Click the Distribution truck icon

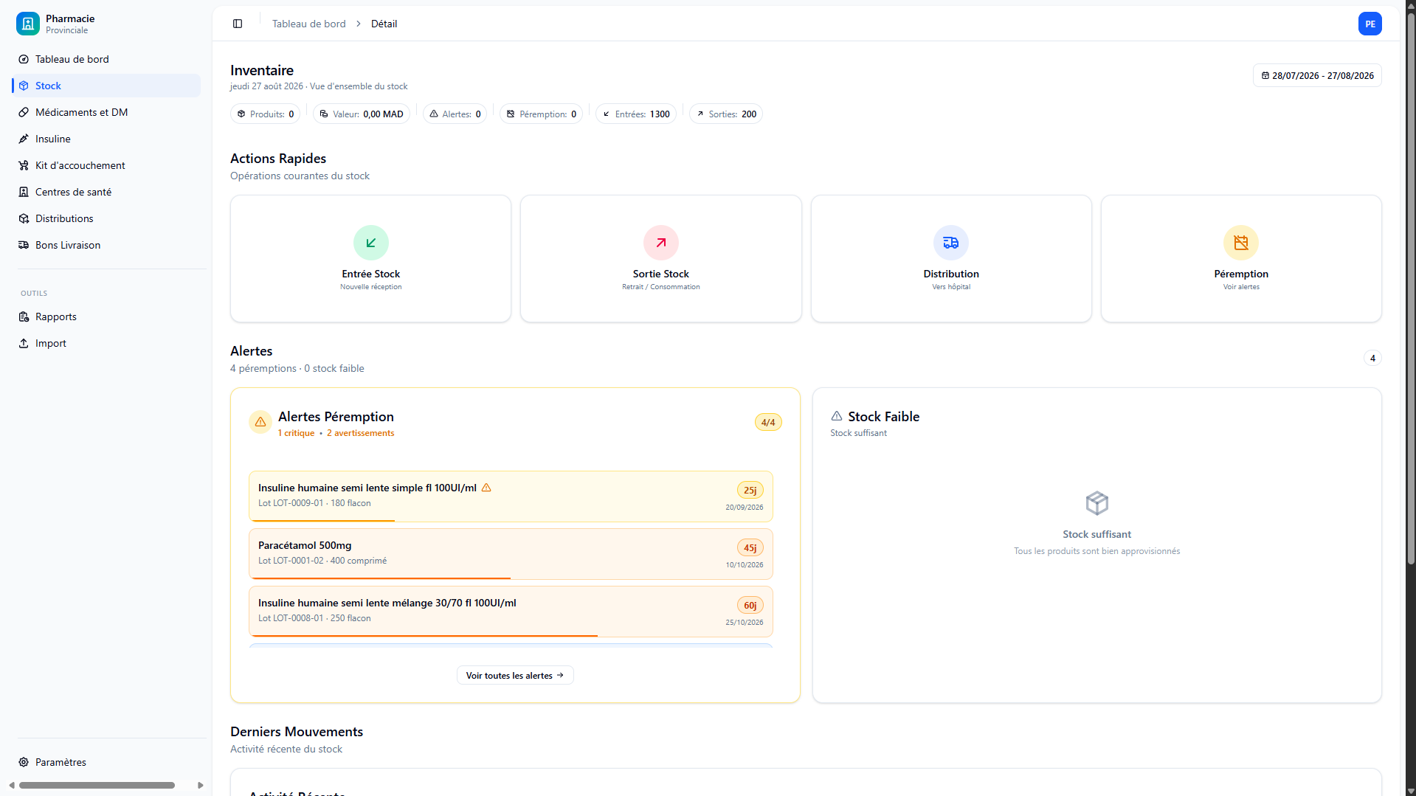[x=951, y=243]
